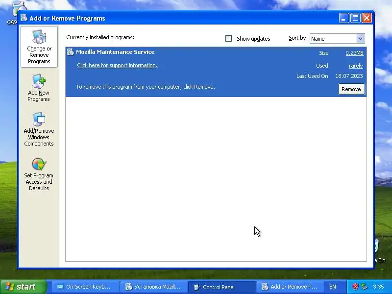Open Add/Remove Windows Components

point(39,129)
